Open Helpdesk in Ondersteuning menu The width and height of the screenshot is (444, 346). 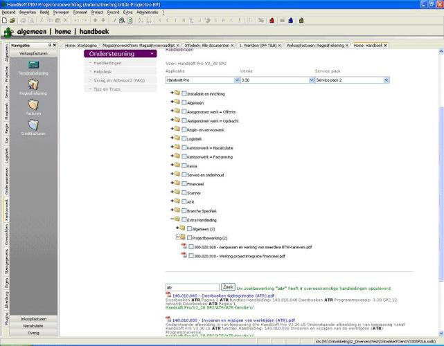tap(103, 72)
